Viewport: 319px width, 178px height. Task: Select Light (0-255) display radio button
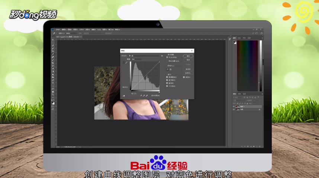167,57
